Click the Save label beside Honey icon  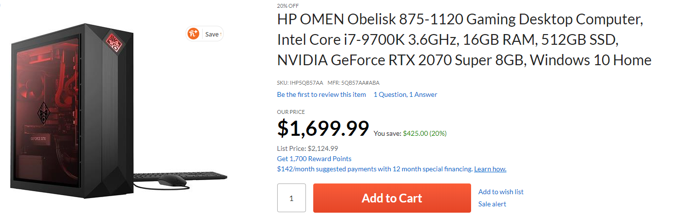click(212, 35)
